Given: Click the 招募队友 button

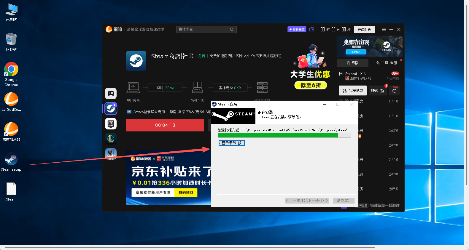Looking at the screenshot, I should tap(353, 91).
